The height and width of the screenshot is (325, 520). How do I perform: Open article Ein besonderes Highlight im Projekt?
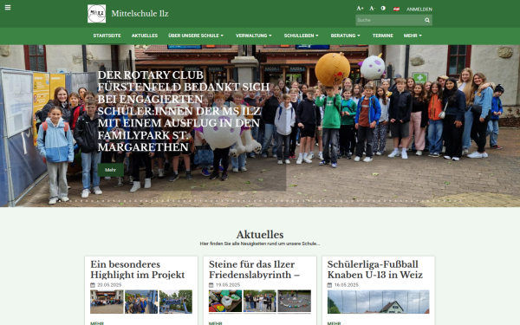click(137, 270)
